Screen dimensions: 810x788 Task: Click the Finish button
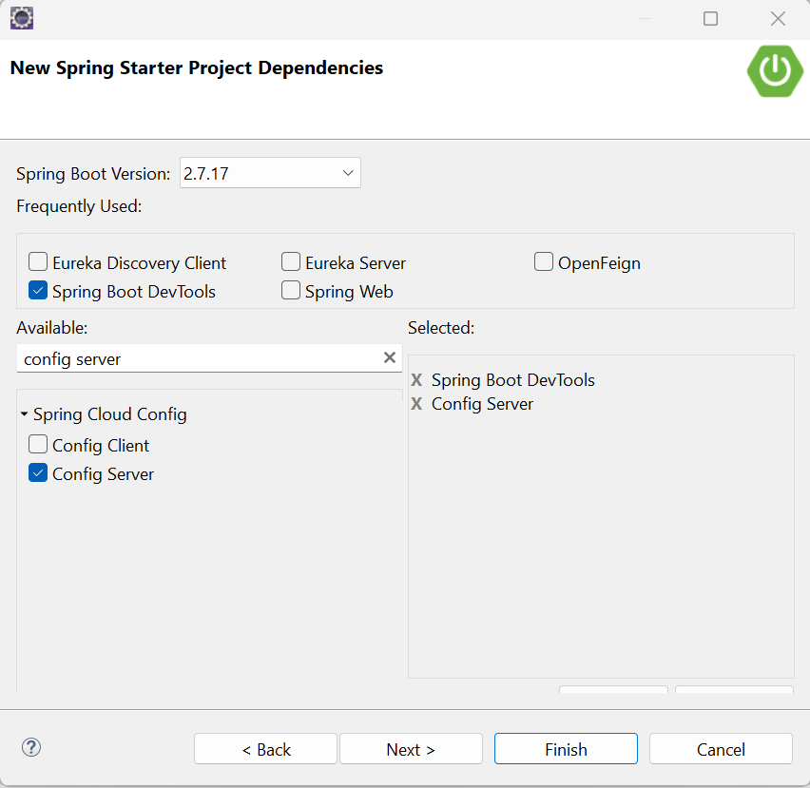point(566,749)
